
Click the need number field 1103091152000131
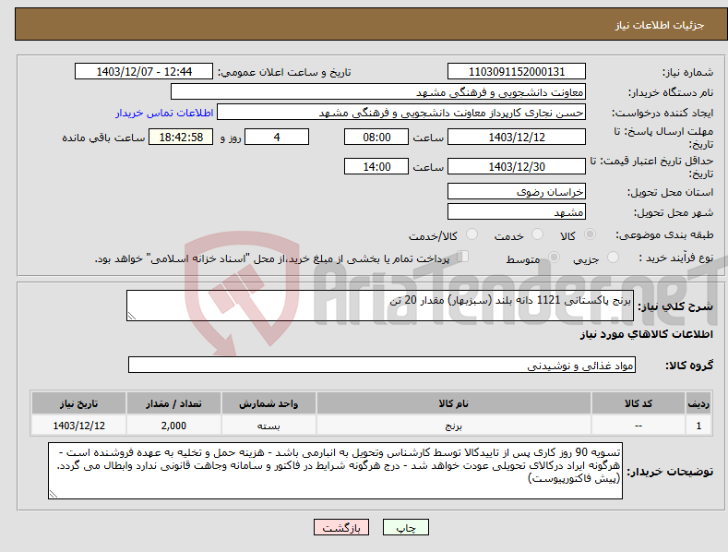[x=517, y=72]
